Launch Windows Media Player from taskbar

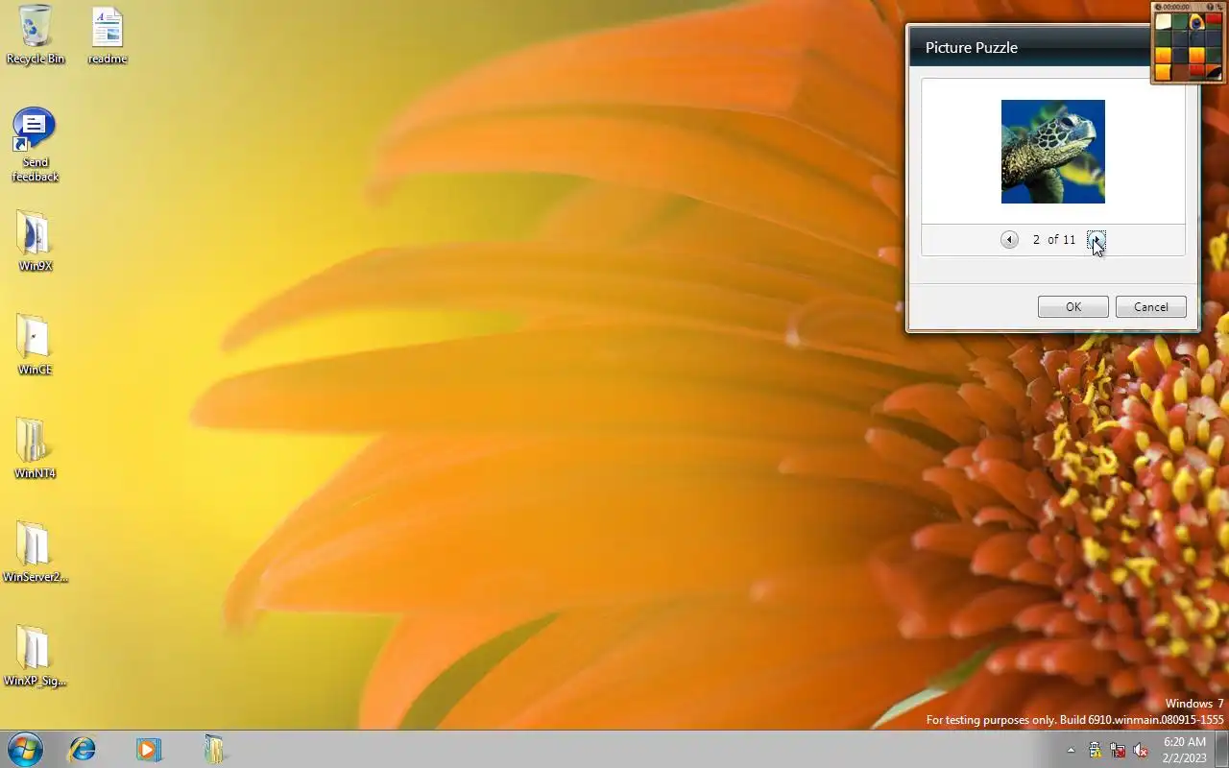[x=148, y=749]
